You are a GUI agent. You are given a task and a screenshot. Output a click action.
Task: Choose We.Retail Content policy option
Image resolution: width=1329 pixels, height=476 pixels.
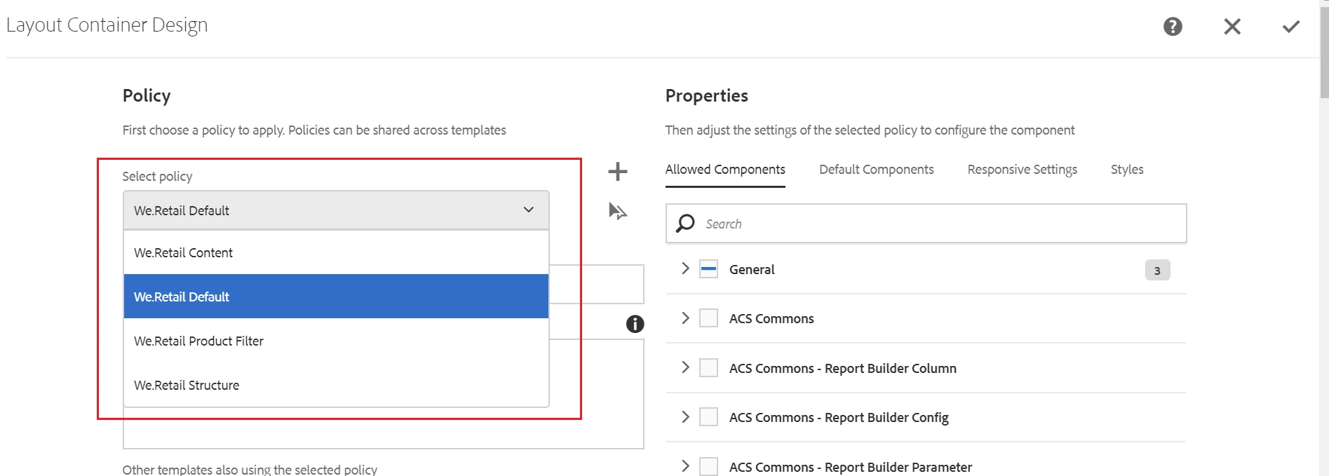[x=336, y=252]
